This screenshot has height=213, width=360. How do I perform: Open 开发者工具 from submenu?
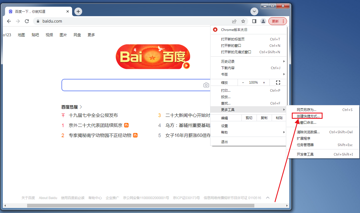[x=323, y=154]
